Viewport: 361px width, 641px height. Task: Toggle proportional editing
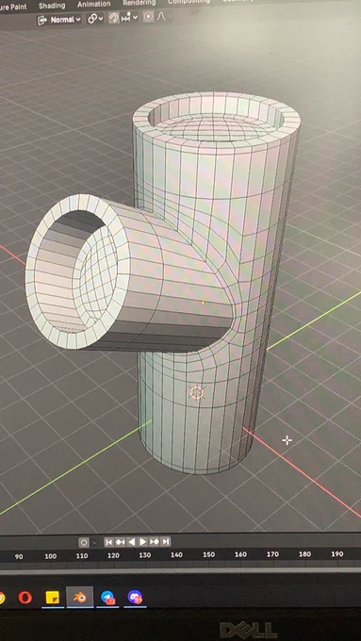(148, 17)
